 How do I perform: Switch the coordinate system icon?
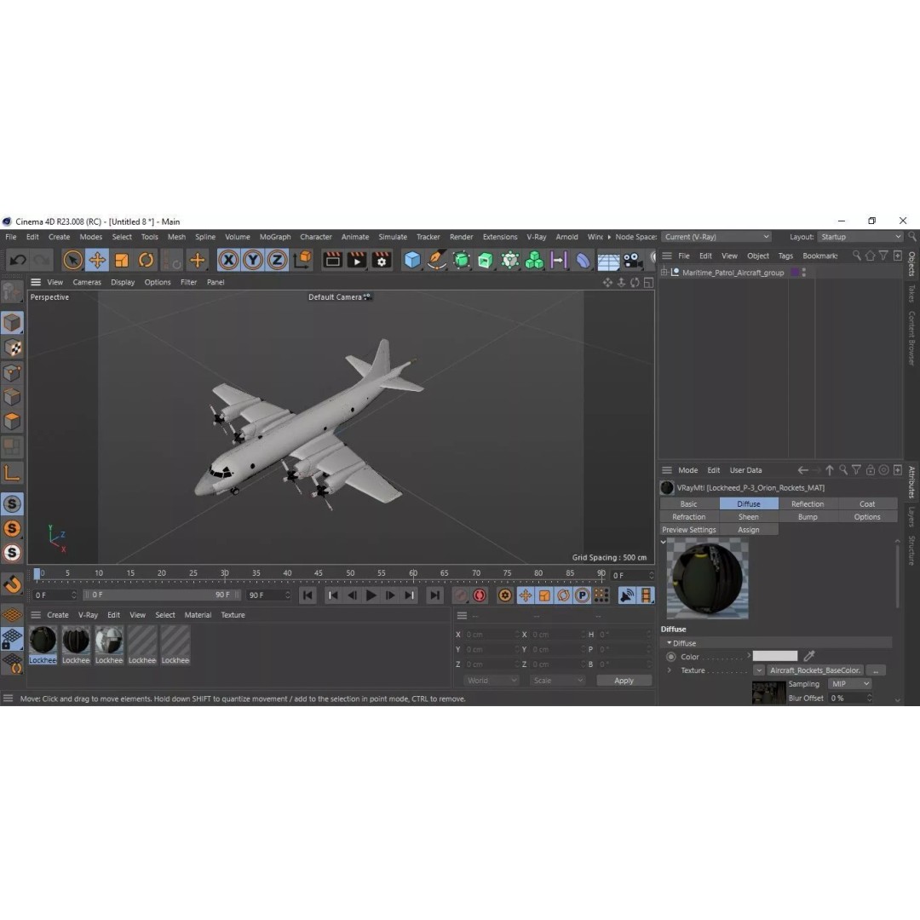302,259
